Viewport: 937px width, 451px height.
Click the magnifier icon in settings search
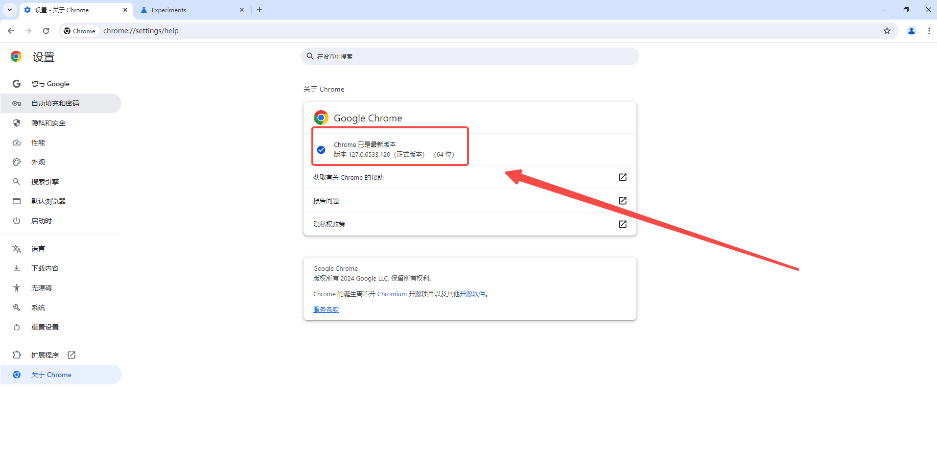pos(310,56)
